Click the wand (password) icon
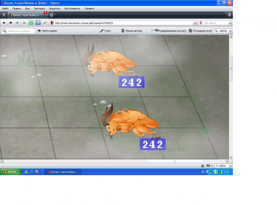This screenshot has width=277, height=205. 45,23
